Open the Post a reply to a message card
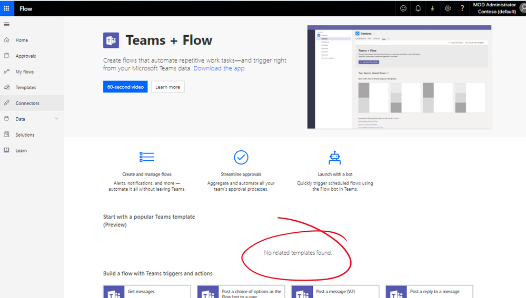The height and width of the screenshot is (298, 526). tap(430, 292)
